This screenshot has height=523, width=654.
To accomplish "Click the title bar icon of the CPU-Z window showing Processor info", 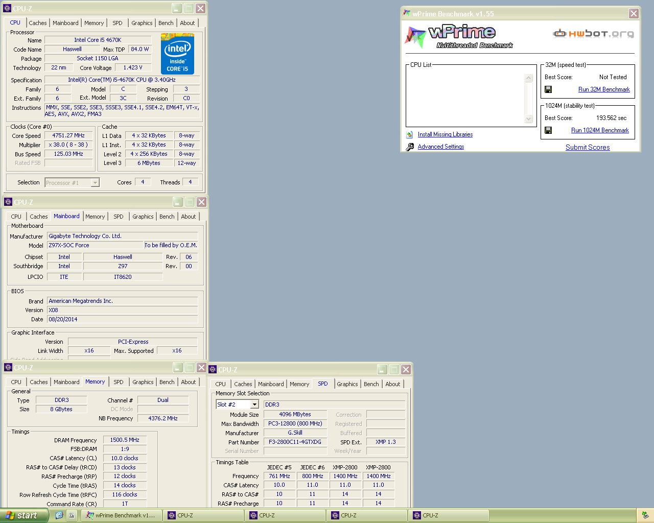I will pyautogui.click(x=7, y=9).
